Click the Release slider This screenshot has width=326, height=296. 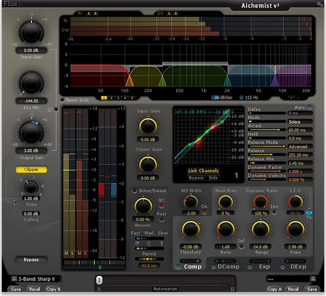point(267,155)
